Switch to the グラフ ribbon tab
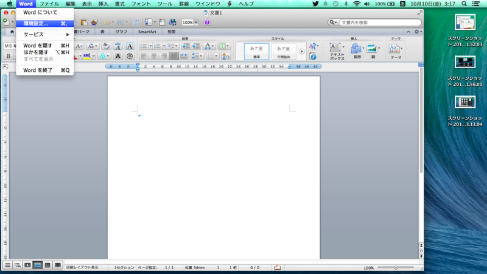This screenshot has width=487, height=274. [121, 32]
